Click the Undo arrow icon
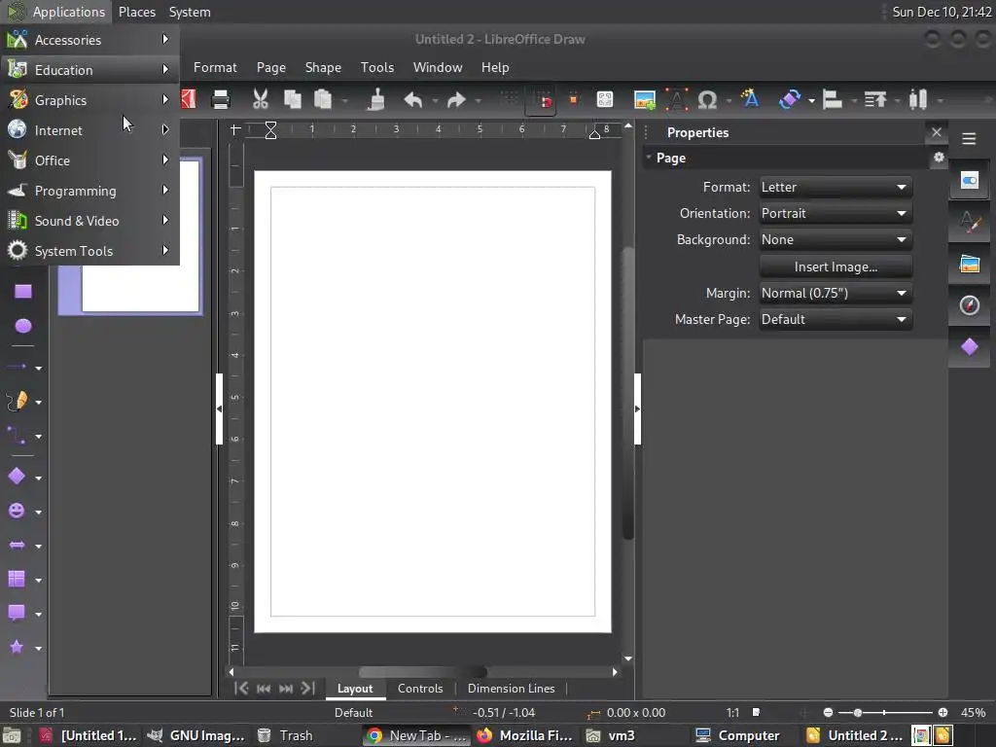The image size is (996, 747). pyautogui.click(x=413, y=100)
